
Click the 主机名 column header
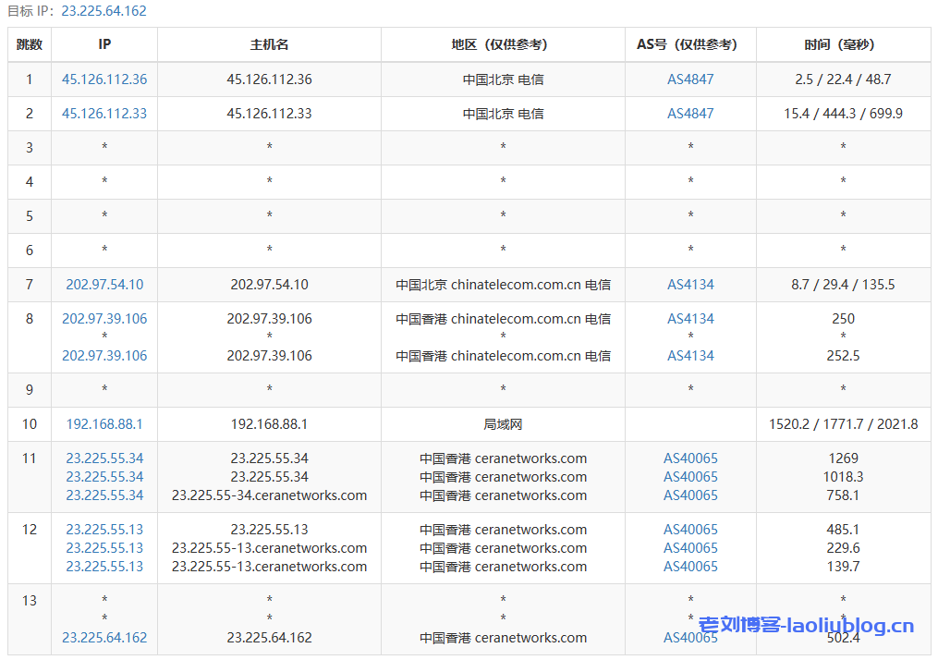click(269, 44)
